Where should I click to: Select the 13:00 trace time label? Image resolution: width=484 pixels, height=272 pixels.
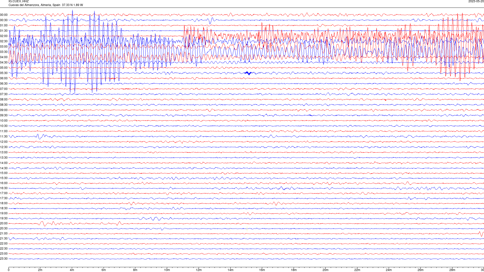(4, 152)
